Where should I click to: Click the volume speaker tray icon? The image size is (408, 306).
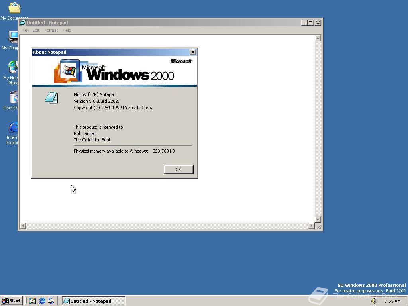click(374, 301)
